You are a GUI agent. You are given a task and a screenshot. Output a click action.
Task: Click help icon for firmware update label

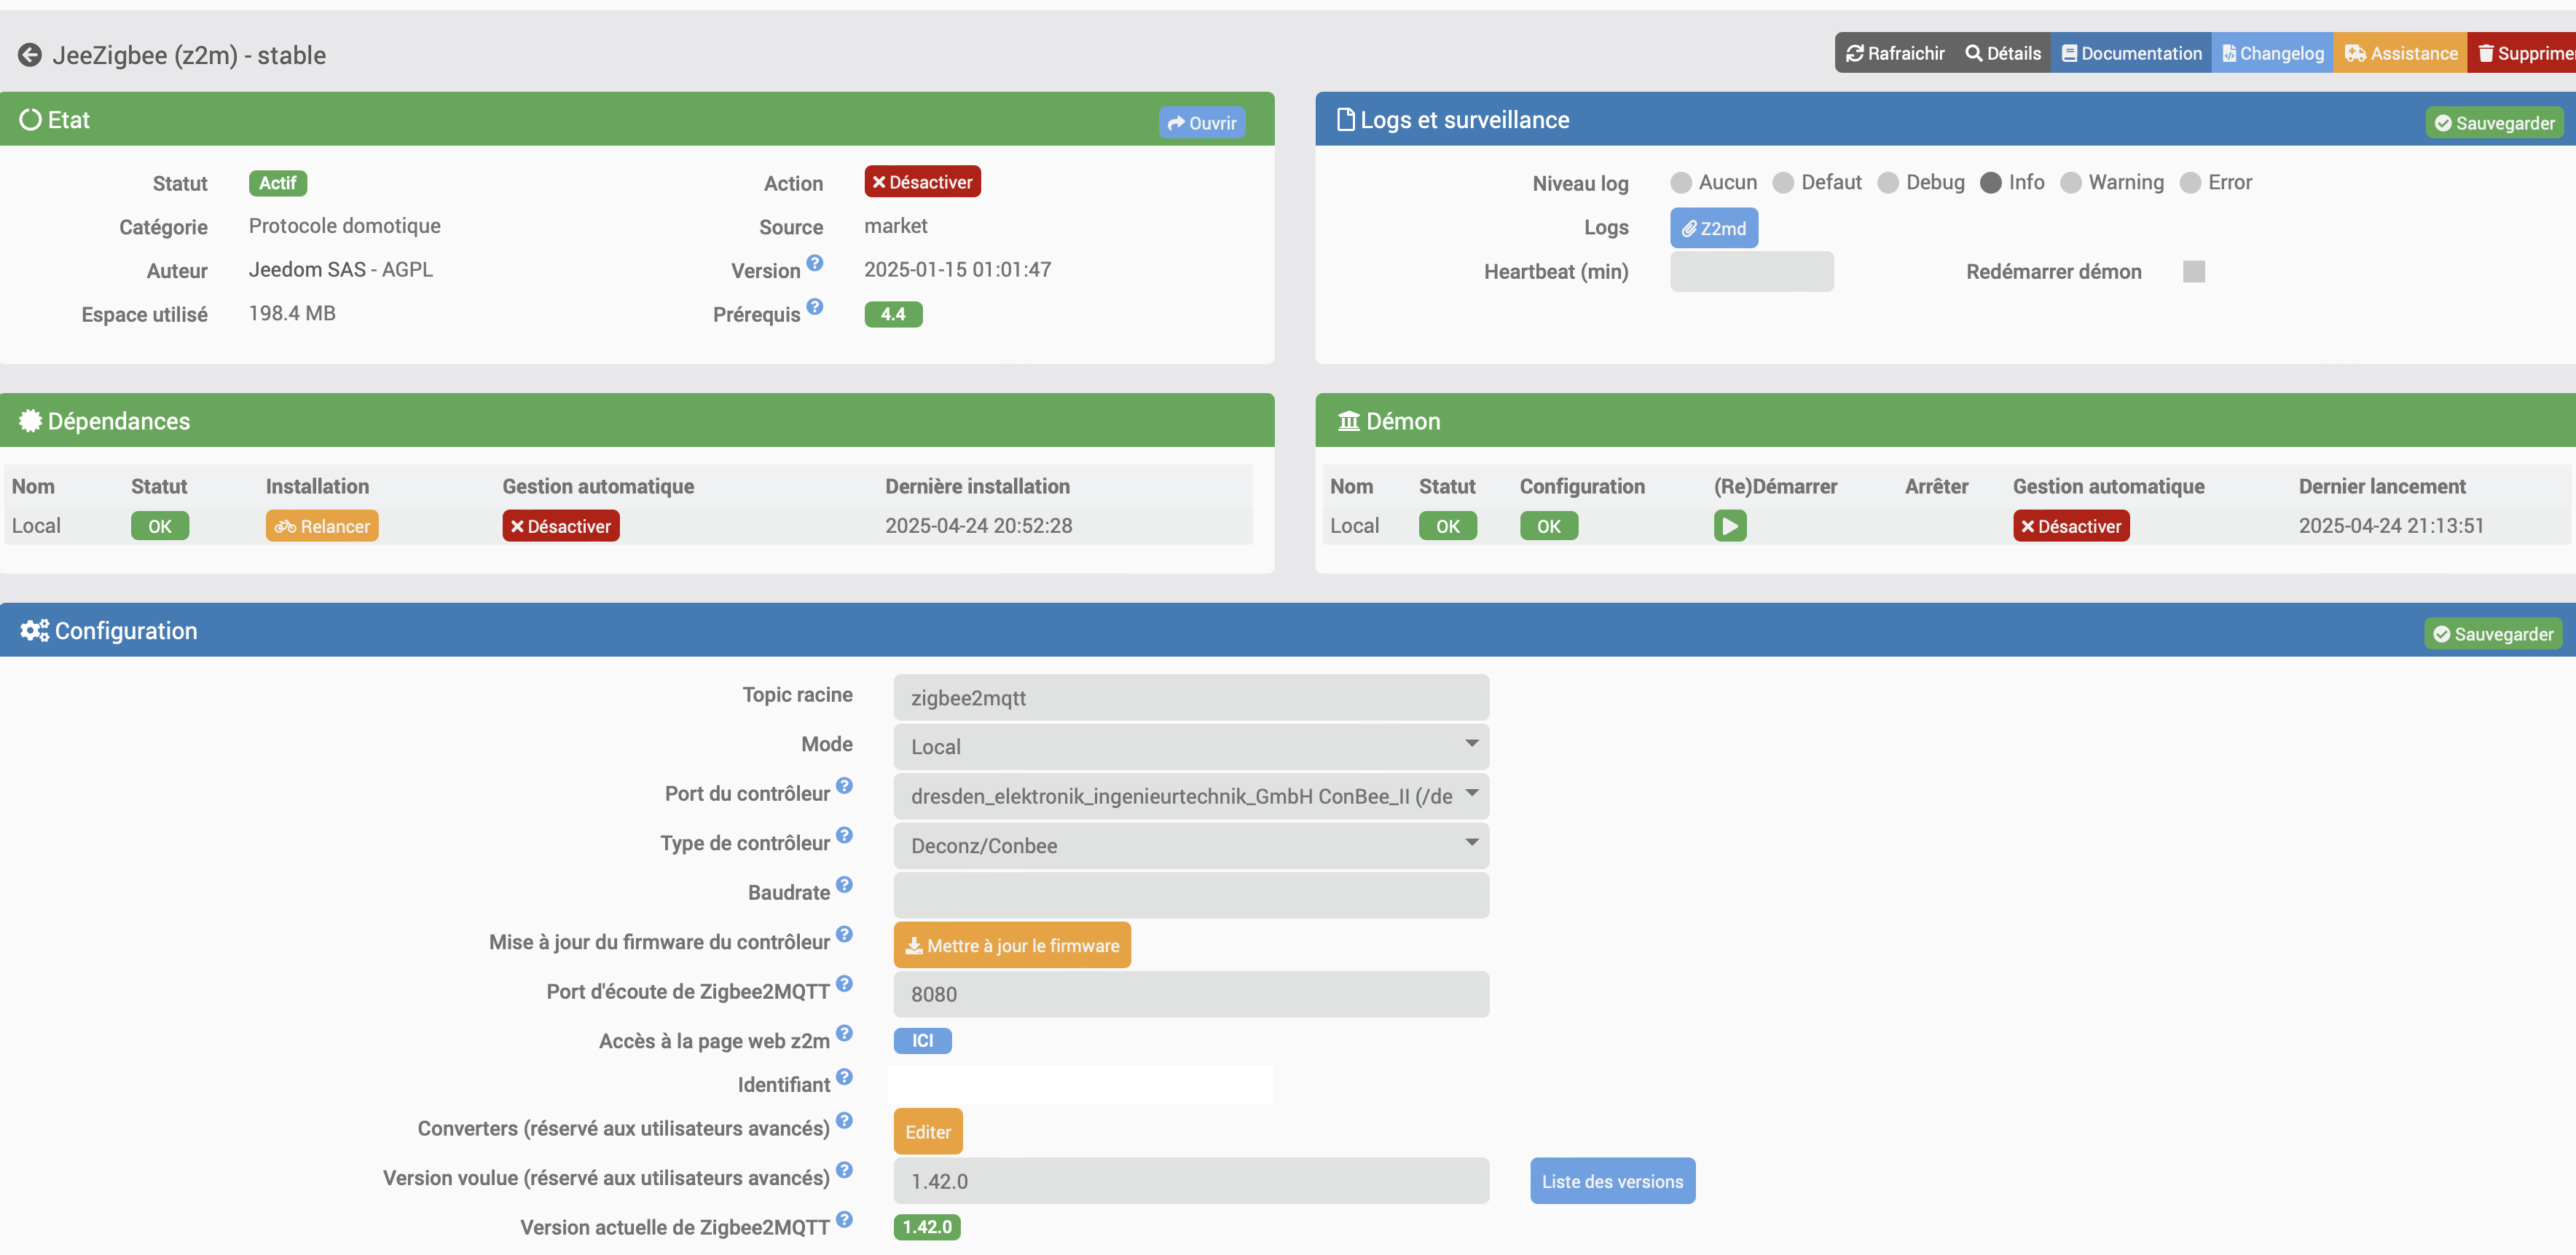pos(844,934)
